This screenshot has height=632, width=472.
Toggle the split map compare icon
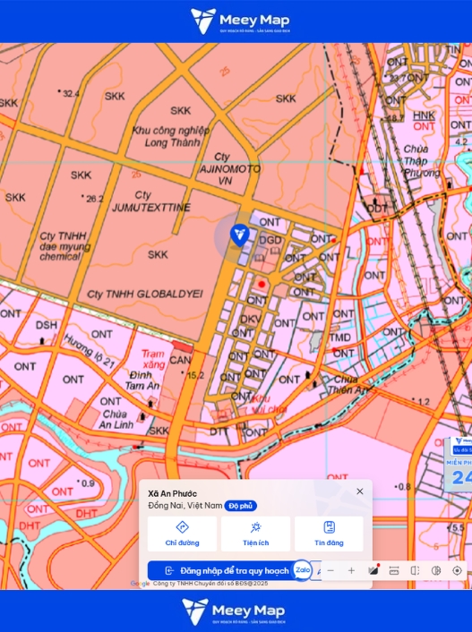click(415, 571)
